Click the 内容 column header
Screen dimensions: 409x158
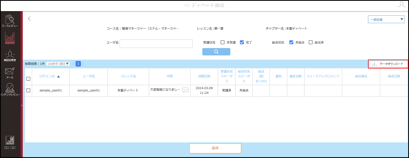point(170,76)
